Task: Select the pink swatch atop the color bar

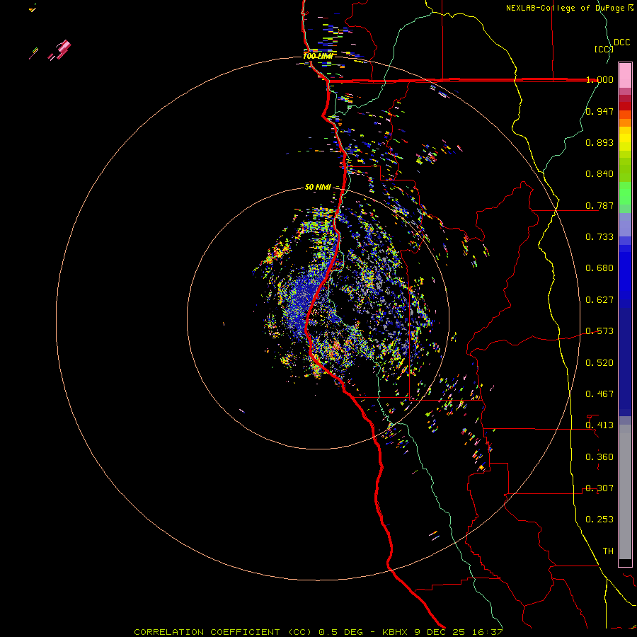Action: (625, 74)
